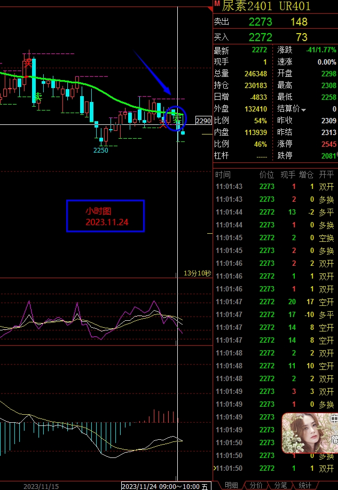Click the 卖出 price 2273

coord(260,22)
